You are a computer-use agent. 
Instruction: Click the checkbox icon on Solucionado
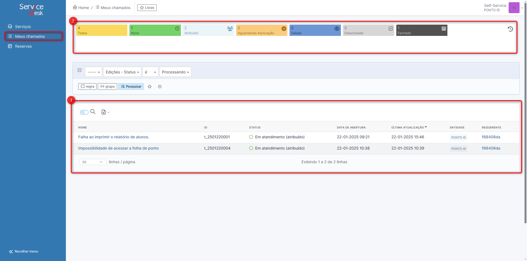pos(391,28)
